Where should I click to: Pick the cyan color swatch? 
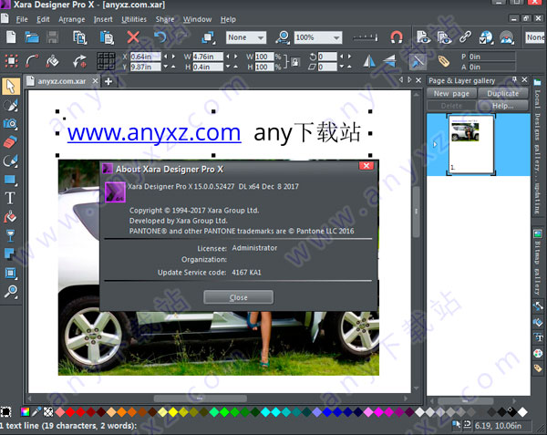(265, 412)
